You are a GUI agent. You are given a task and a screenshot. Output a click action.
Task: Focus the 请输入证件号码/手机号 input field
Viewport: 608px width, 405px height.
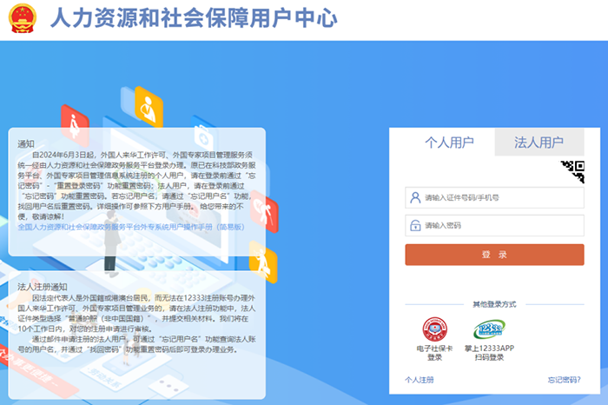tap(494, 198)
